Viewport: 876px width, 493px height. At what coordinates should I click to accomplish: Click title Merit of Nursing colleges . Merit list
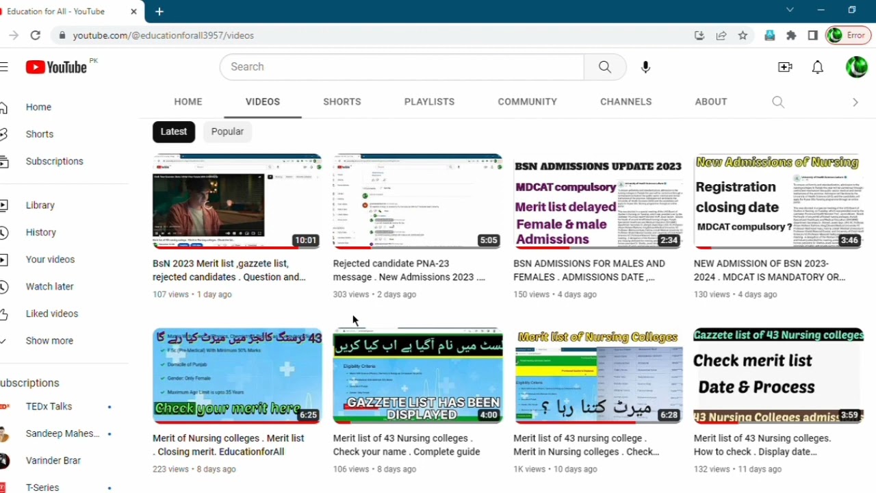click(x=229, y=445)
